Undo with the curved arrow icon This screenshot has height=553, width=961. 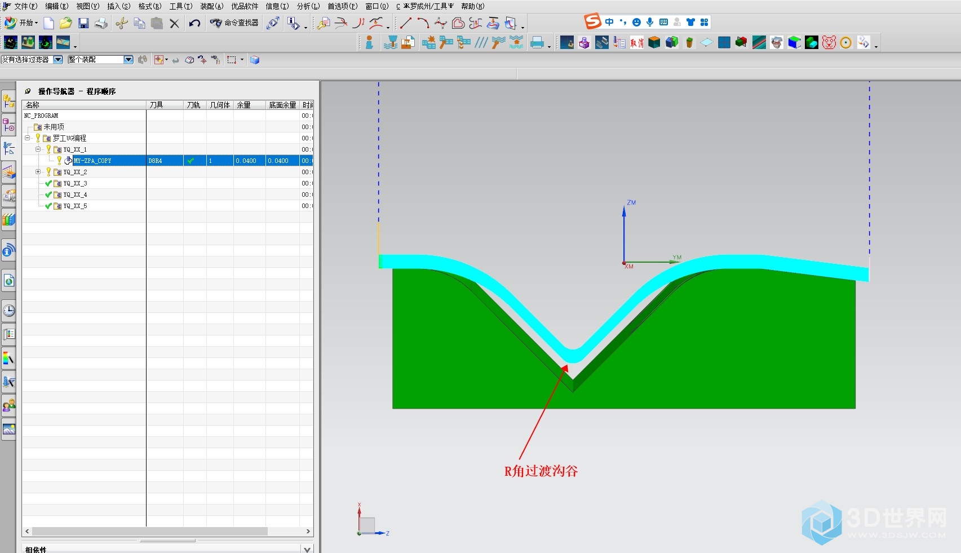(x=194, y=23)
